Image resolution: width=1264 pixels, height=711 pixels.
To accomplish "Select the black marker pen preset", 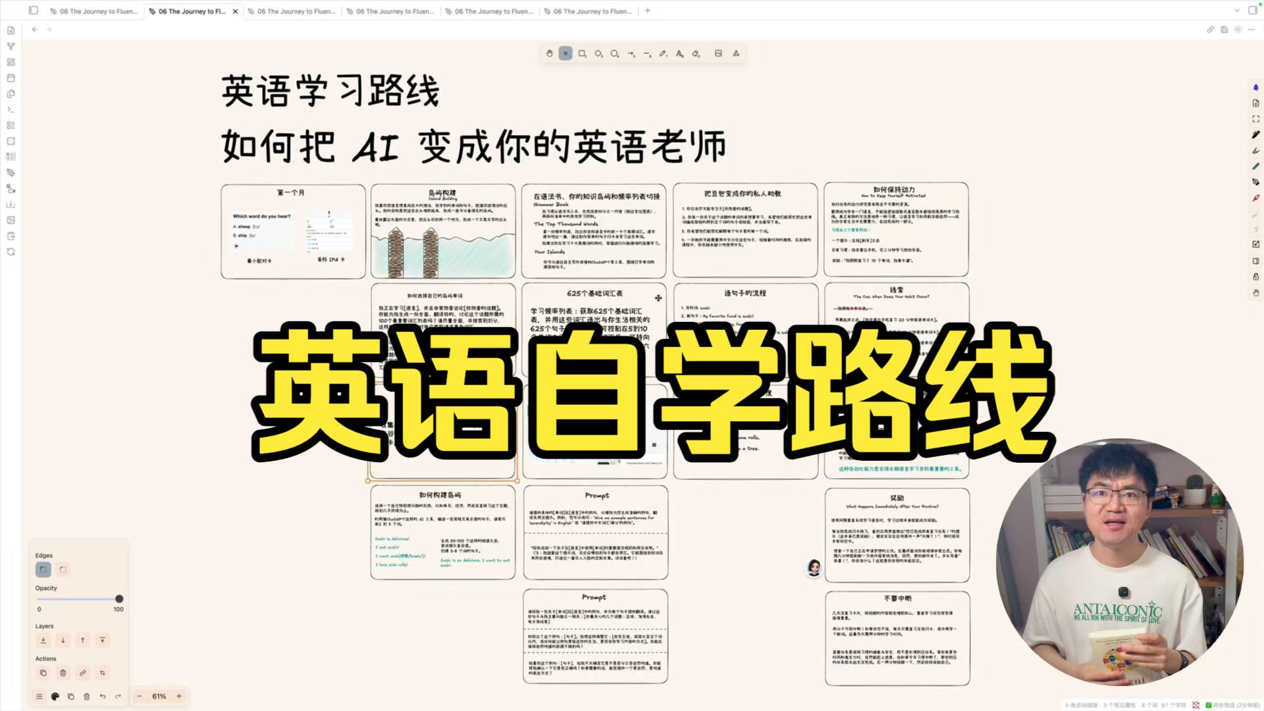I will pyautogui.click(x=1255, y=135).
